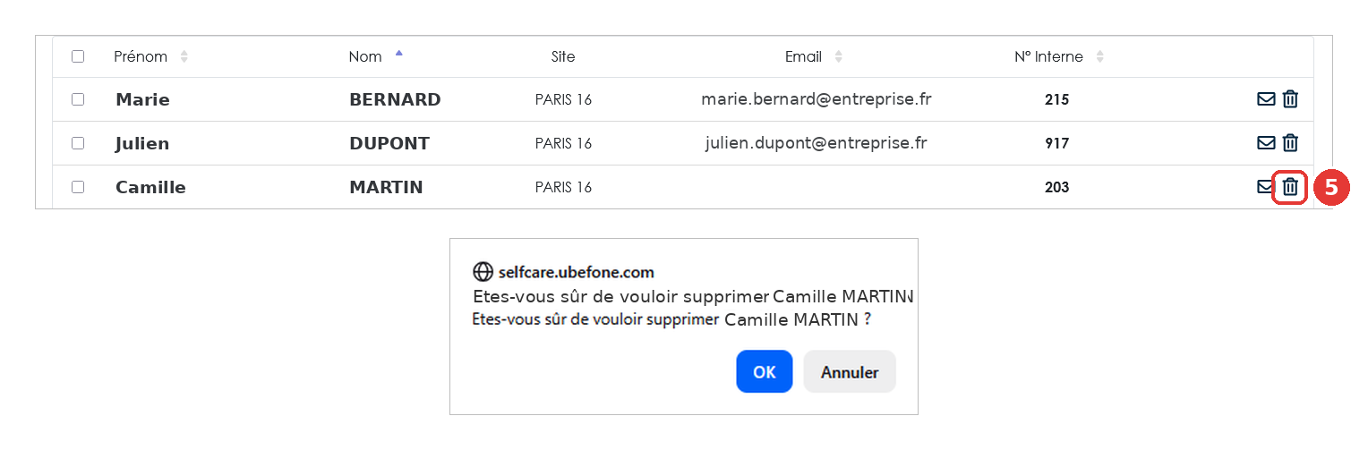The image size is (1368, 450).
Task: Click the mail icon for Camille MARTIN
Action: [1264, 187]
